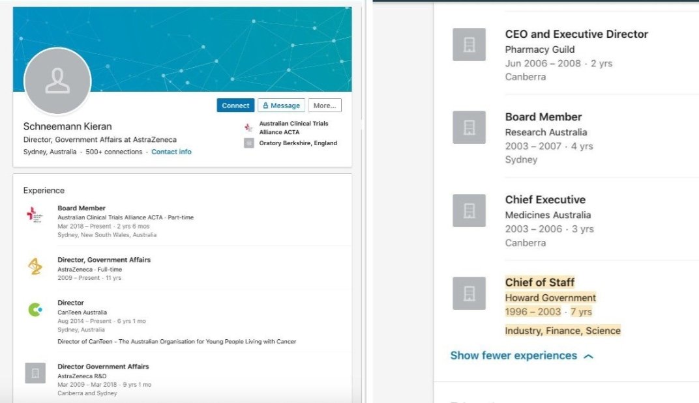The image size is (699, 403).
Task: Click Pharmacy Guild placeholder company icon
Action: pos(469,44)
